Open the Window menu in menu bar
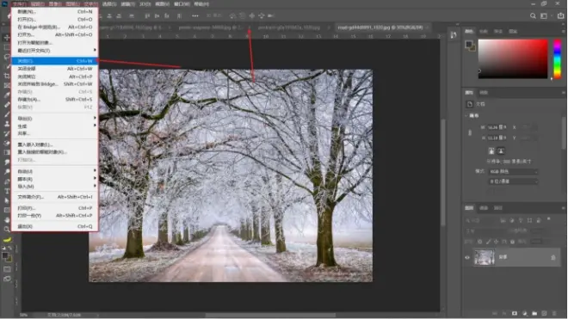 click(182, 4)
